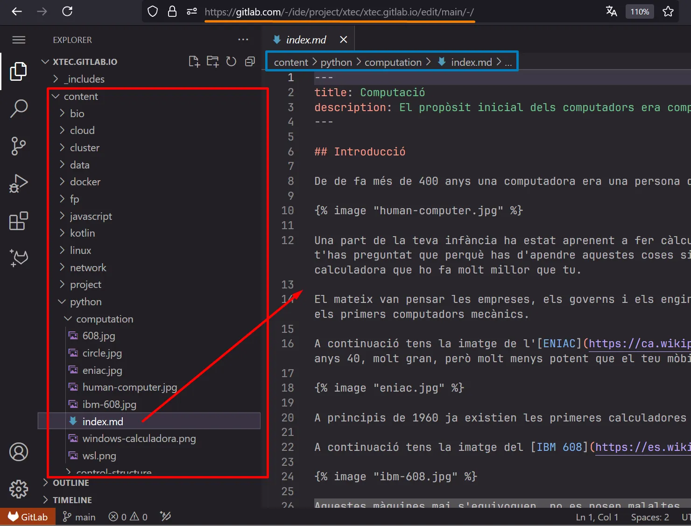The width and height of the screenshot is (691, 526).
Task: Click the main branch status bar button
Action: [x=79, y=517]
